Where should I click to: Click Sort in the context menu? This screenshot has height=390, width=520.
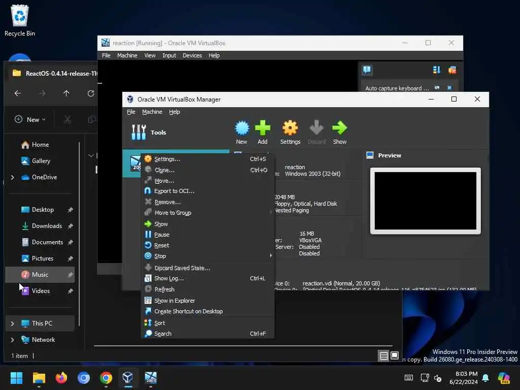pos(208,323)
